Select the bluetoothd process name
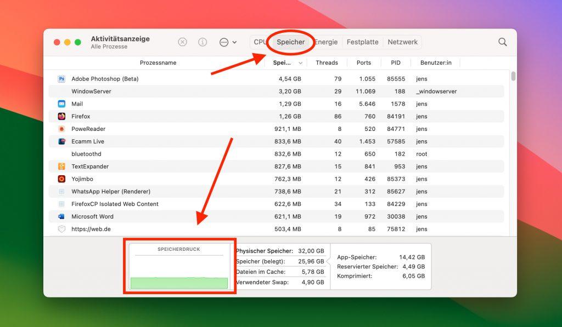Screen dimensions: 562x327 click(x=86, y=154)
